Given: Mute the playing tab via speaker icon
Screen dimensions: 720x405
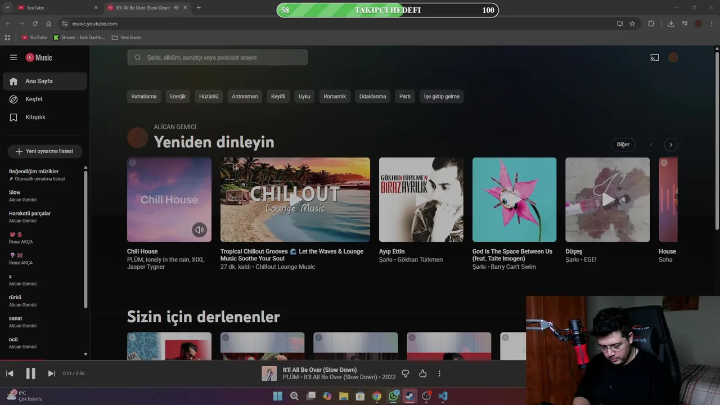Looking at the screenshot, I should (x=176, y=7).
